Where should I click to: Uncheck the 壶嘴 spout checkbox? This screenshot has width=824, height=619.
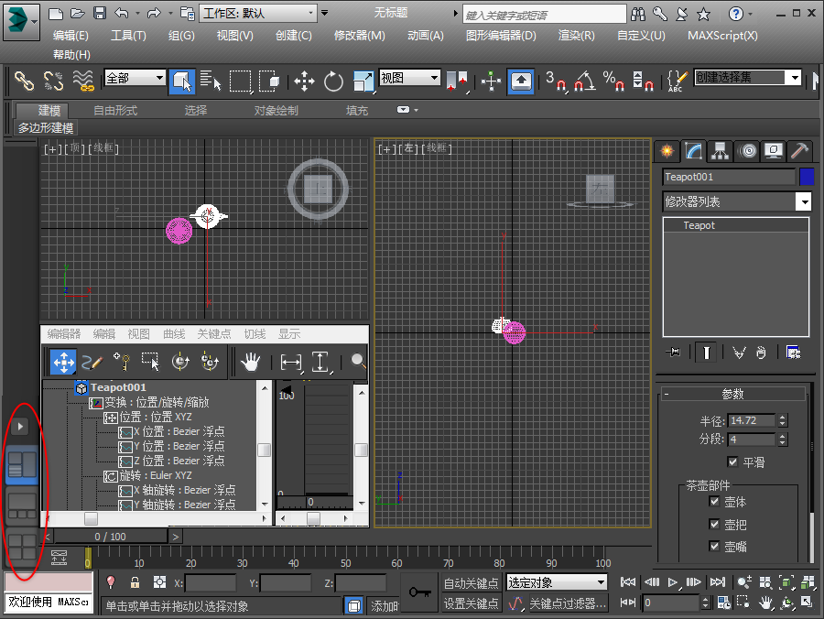click(714, 546)
